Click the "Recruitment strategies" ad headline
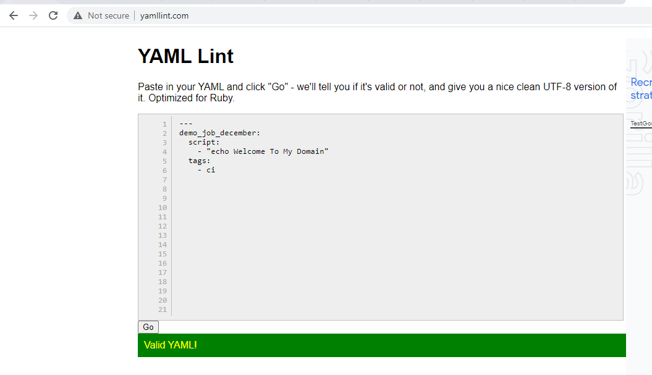 pos(641,88)
